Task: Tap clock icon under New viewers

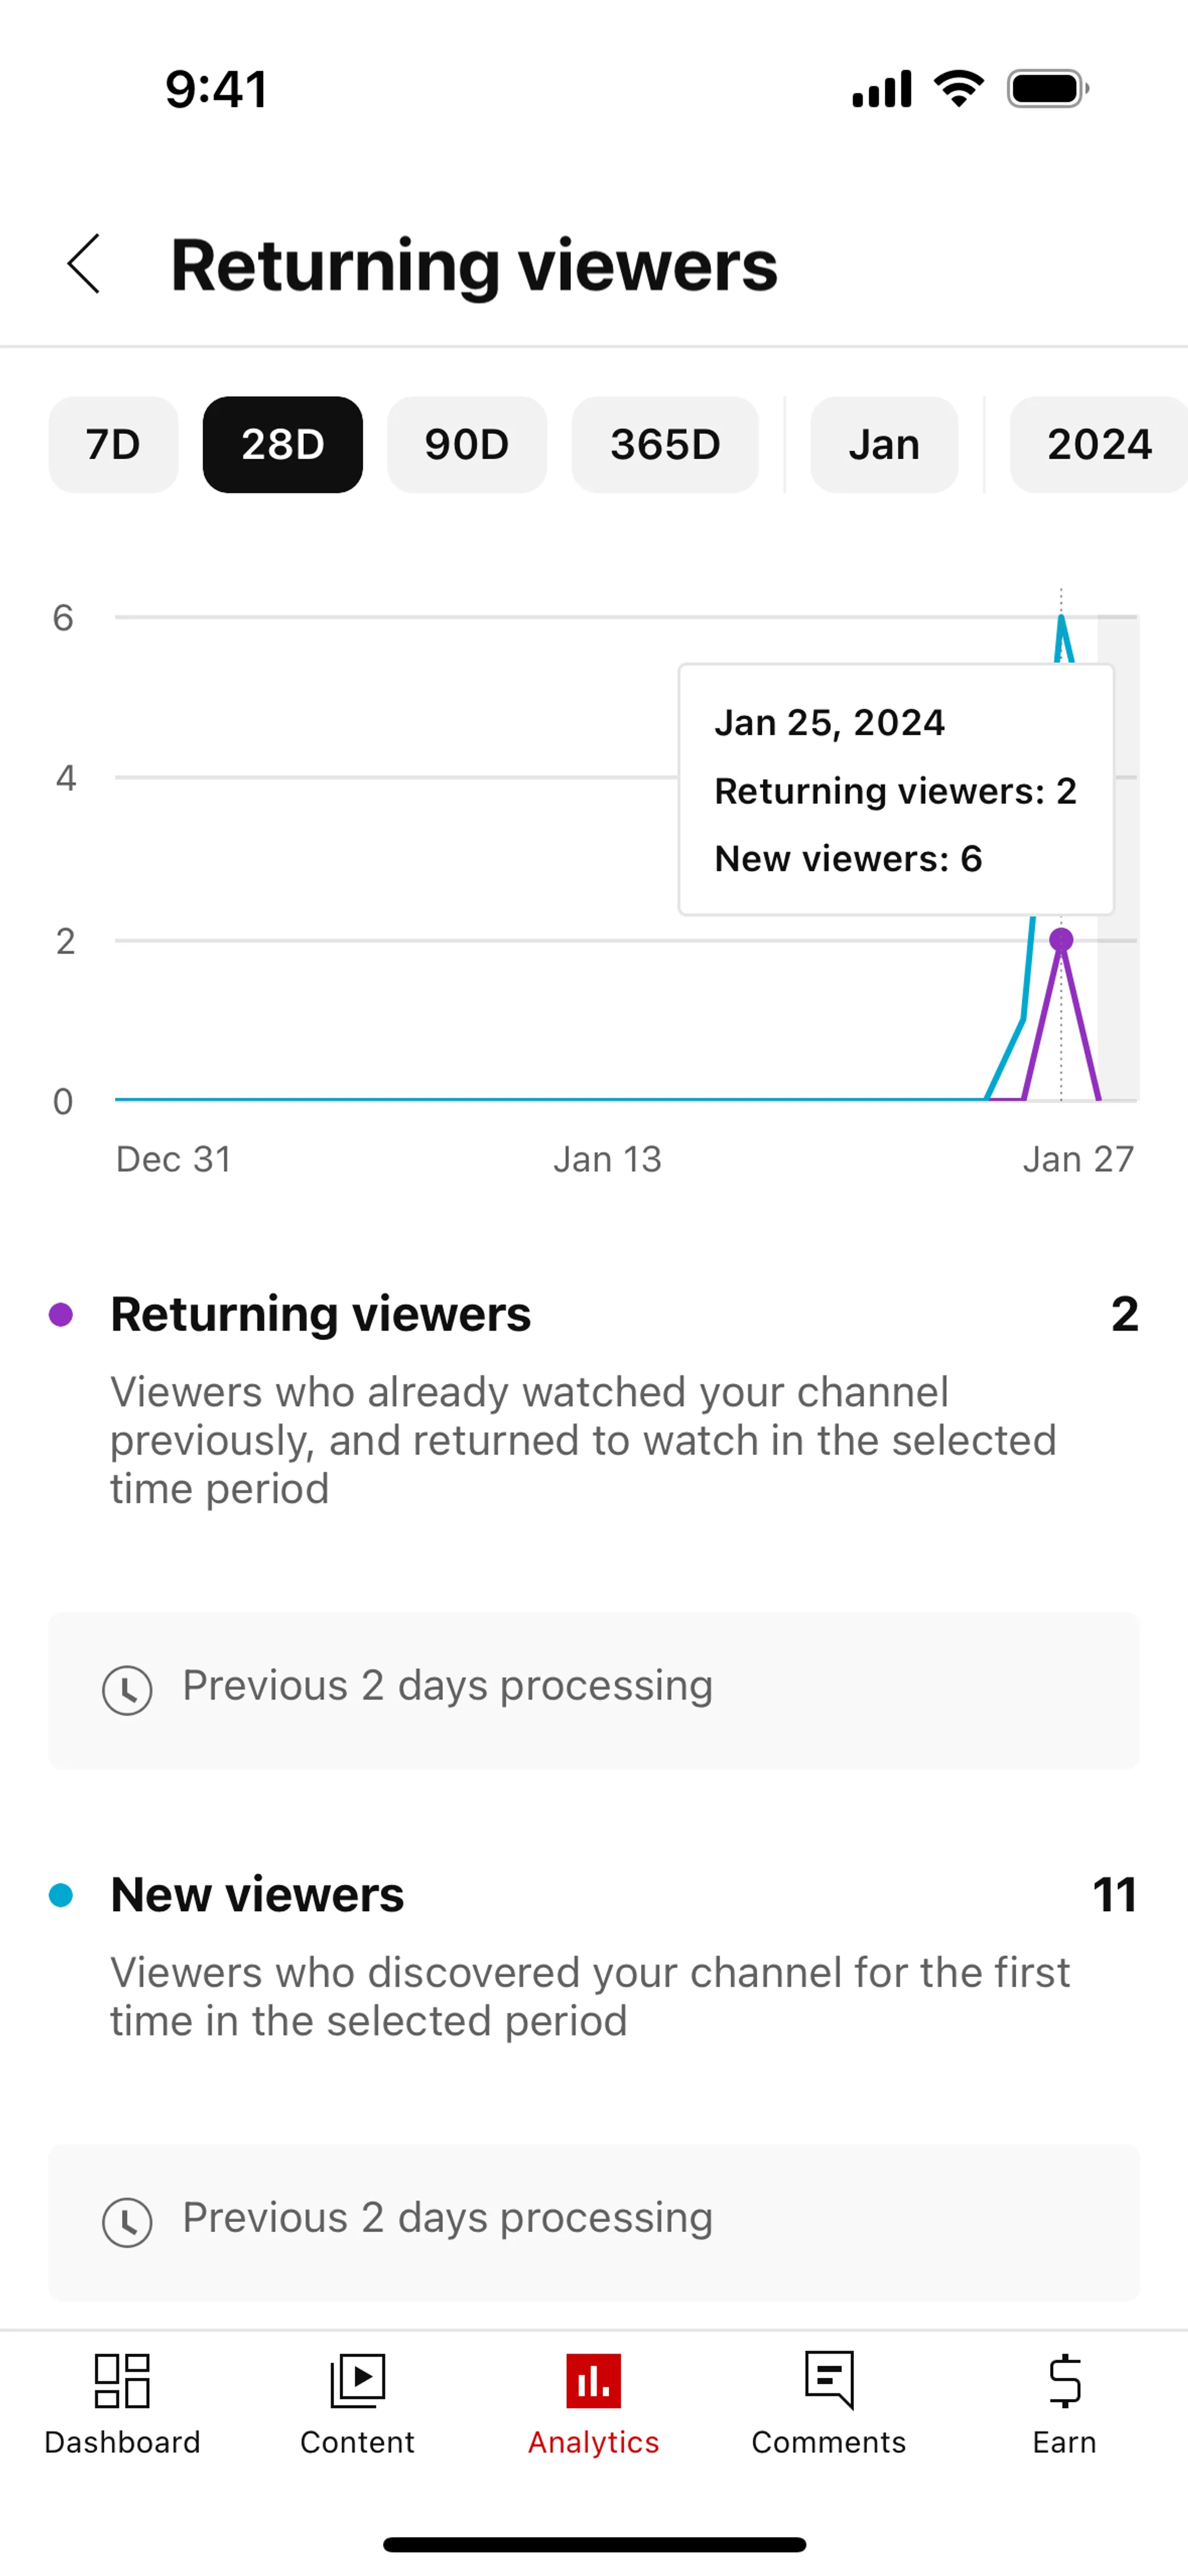Action: (x=127, y=2222)
